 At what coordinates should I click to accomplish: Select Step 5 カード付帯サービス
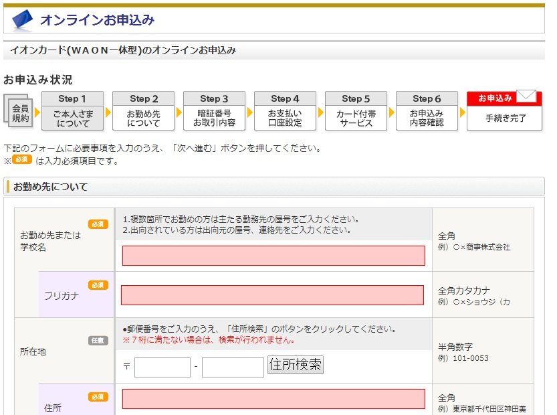click(356, 111)
